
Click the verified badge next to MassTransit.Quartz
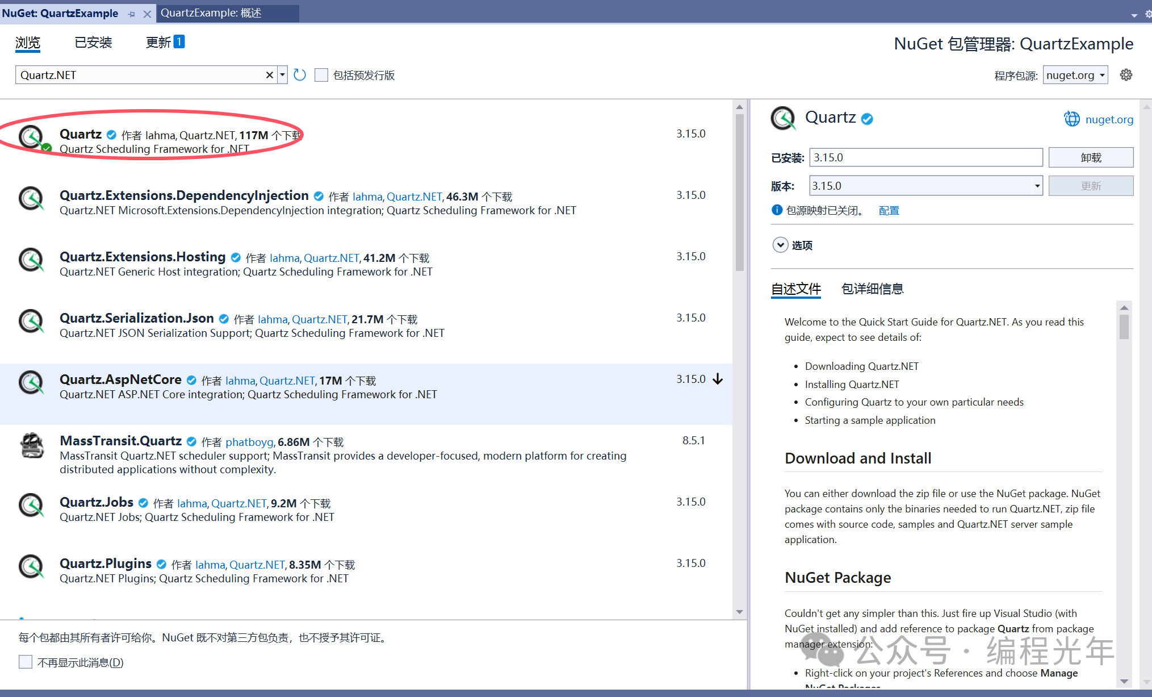[192, 441]
